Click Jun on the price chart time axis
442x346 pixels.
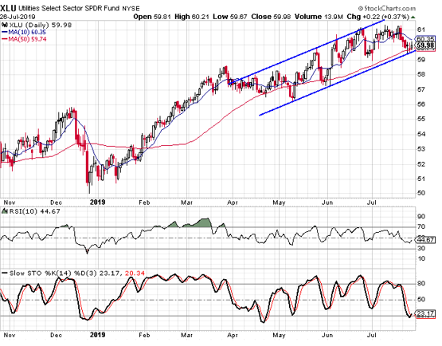coord(327,202)
